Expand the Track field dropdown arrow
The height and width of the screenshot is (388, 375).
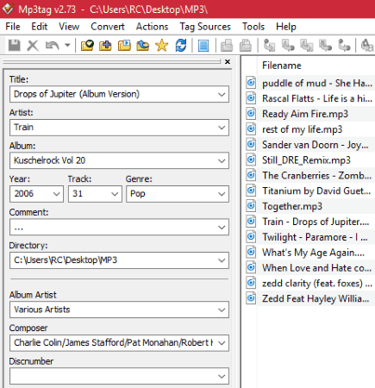coord(115,194)
